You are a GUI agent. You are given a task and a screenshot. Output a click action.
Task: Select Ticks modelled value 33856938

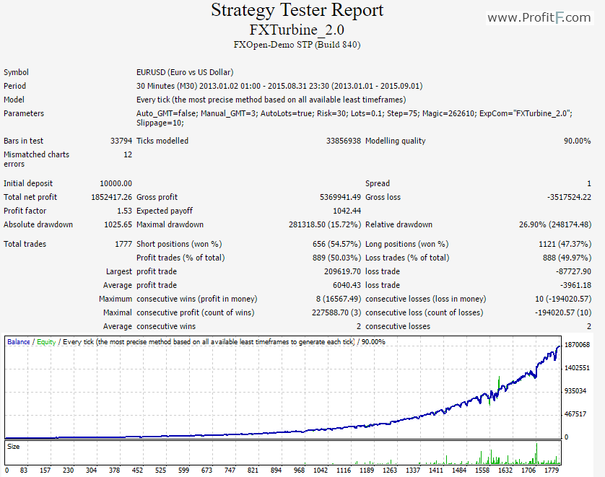click(x=344, y=141)
